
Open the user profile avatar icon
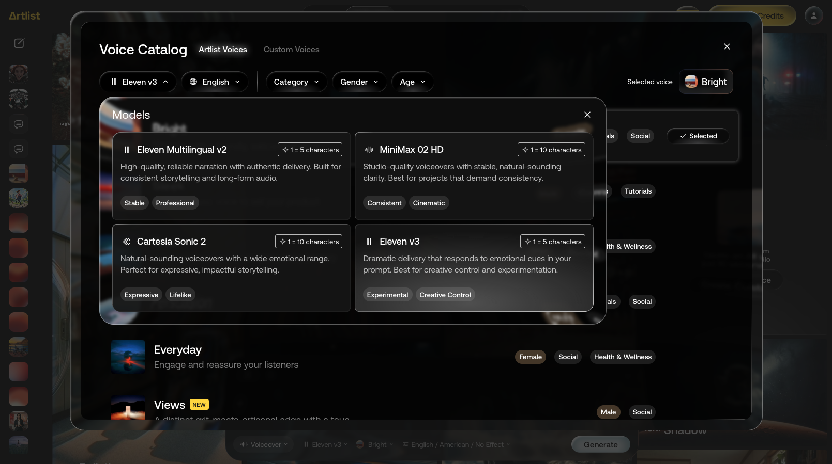click(813, 15)
